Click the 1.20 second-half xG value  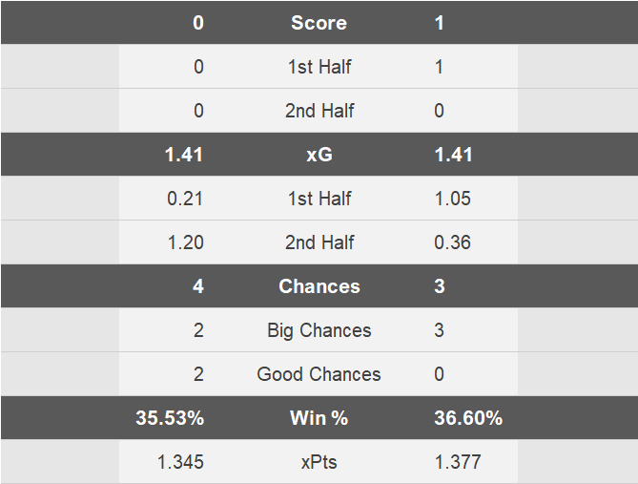pos(185,242)
